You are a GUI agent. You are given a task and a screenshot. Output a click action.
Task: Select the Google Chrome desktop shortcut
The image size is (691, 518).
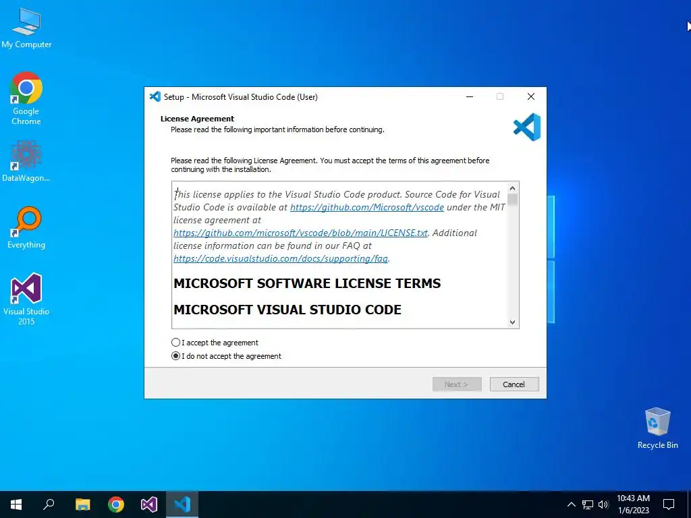point(26,98)
